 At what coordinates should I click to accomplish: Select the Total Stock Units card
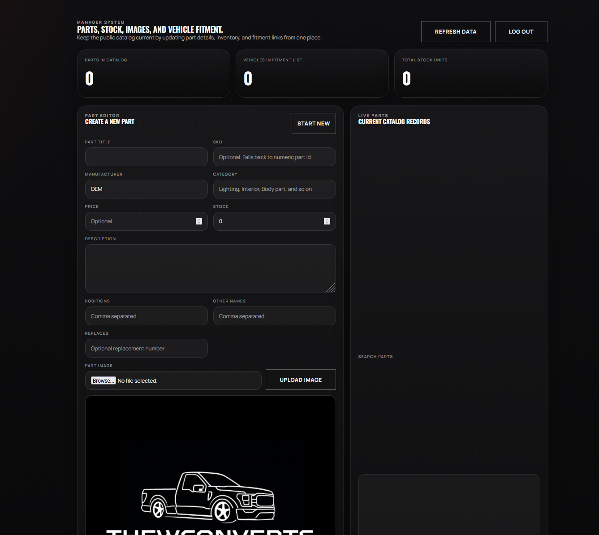[x=471, y=73]
